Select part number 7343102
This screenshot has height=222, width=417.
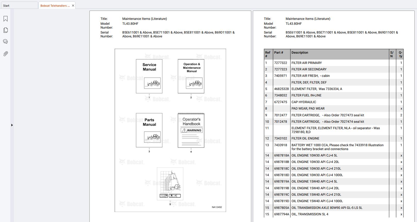tap(281, 138)
